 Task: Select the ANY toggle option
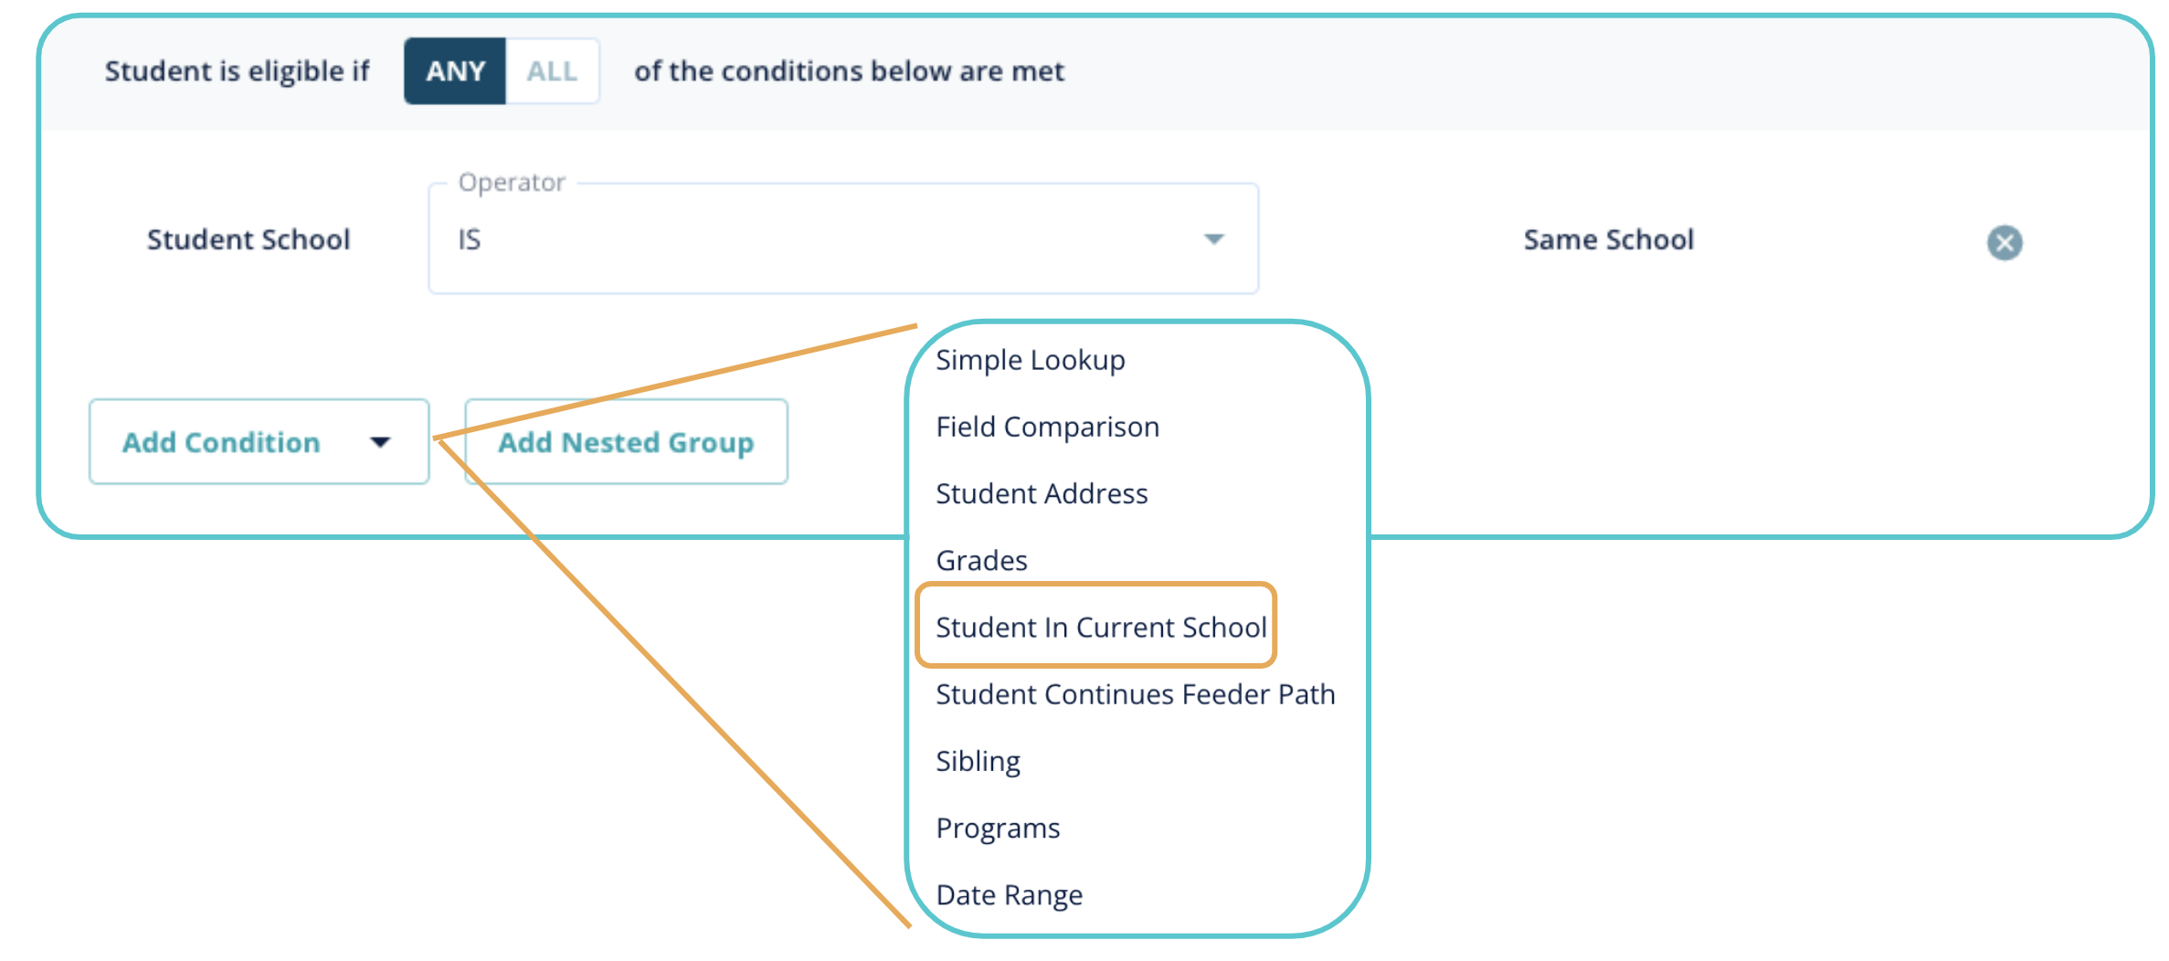pyautogui.click(x=455, y=71)
